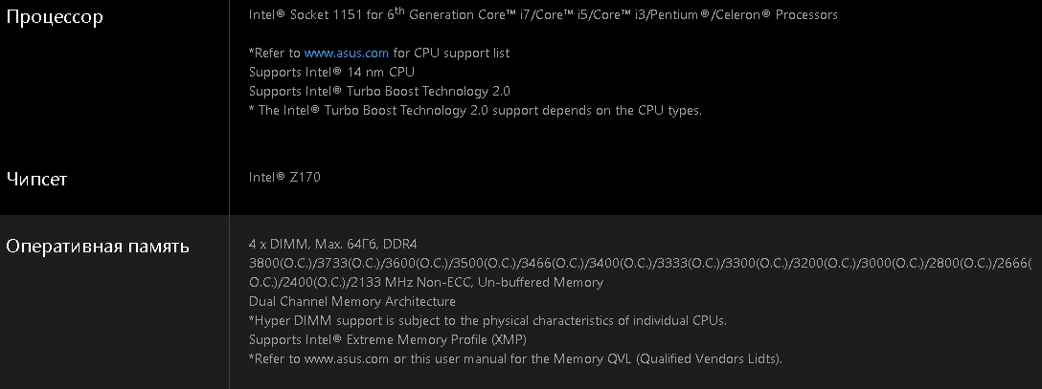The width and height of the screenshot is (1042, 389).
Task: Click the '4 x DIMM, Max. 64Гб, DDR4' line
Action: (x=346, y=244)
